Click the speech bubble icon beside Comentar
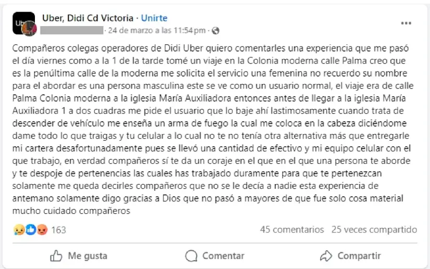The width and height of the screenshot is (430, 269). pyautogui.click(x=191, y=255)
